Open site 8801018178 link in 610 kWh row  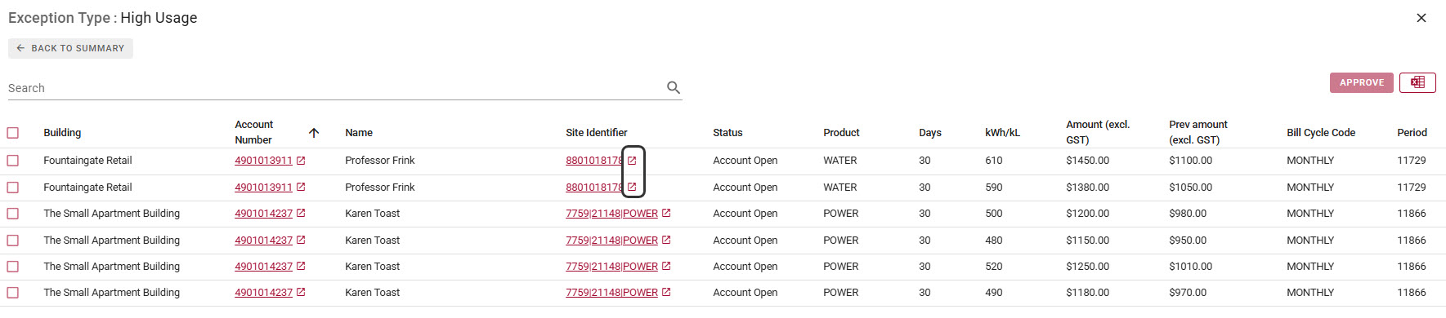coord(594,161)
